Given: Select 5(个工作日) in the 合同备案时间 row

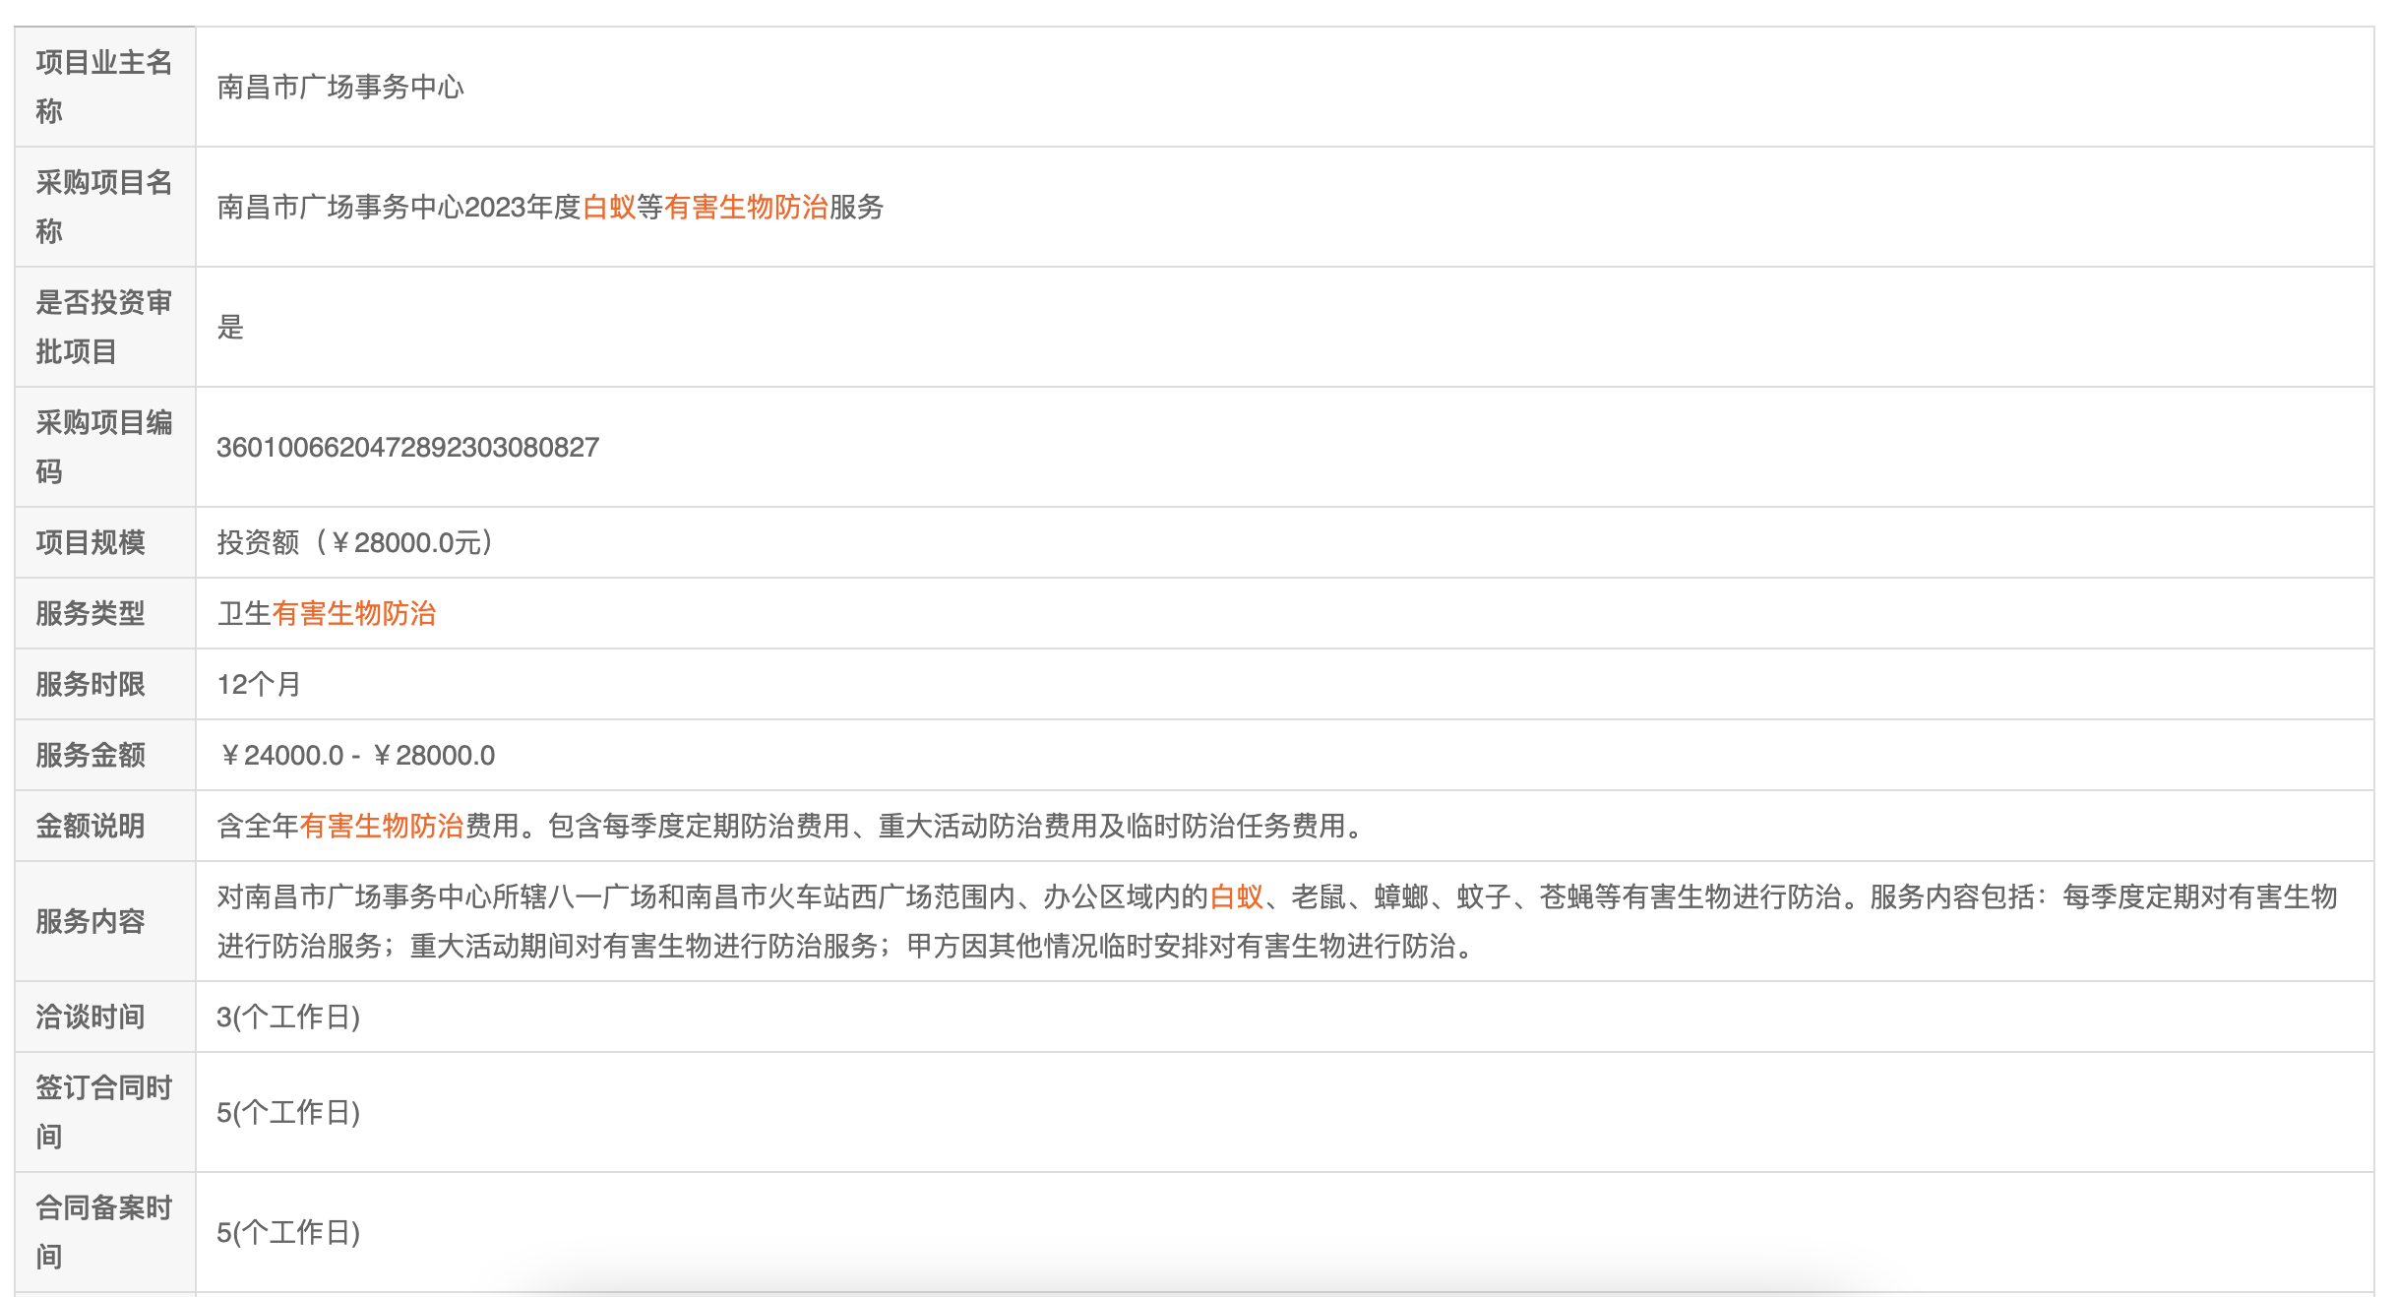Looking at the screenshot, I should pos(288,1232).
